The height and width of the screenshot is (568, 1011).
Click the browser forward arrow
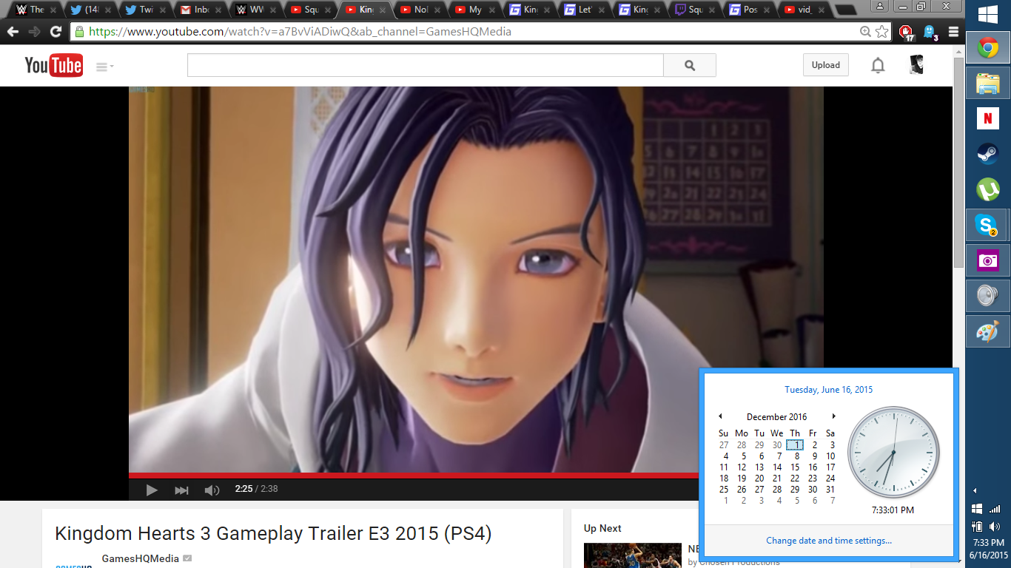pos(34,32)
